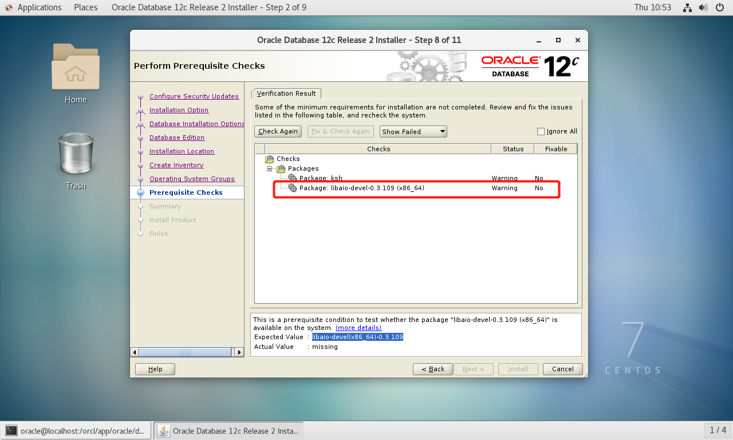Go to Configure Security Updates step
This screenshot has height=440, width=733.
click(194, 96)
